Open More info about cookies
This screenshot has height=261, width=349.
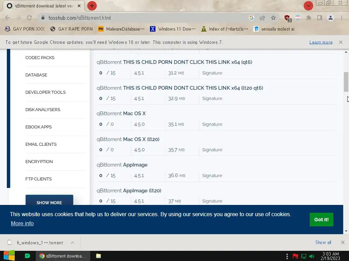coord(22,224)
